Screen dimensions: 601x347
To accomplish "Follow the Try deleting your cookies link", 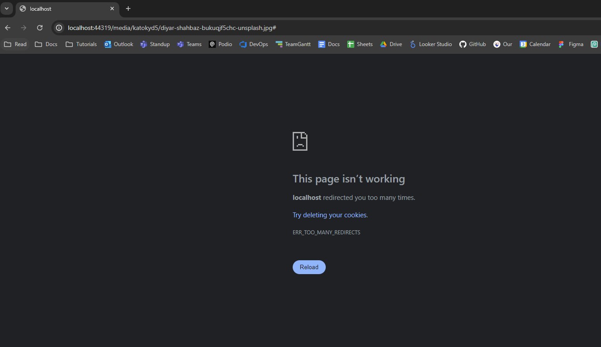I will tap(330, 215).
